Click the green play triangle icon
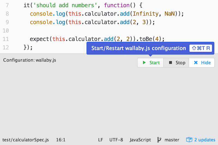218x145 pixels. click(144, 63)
